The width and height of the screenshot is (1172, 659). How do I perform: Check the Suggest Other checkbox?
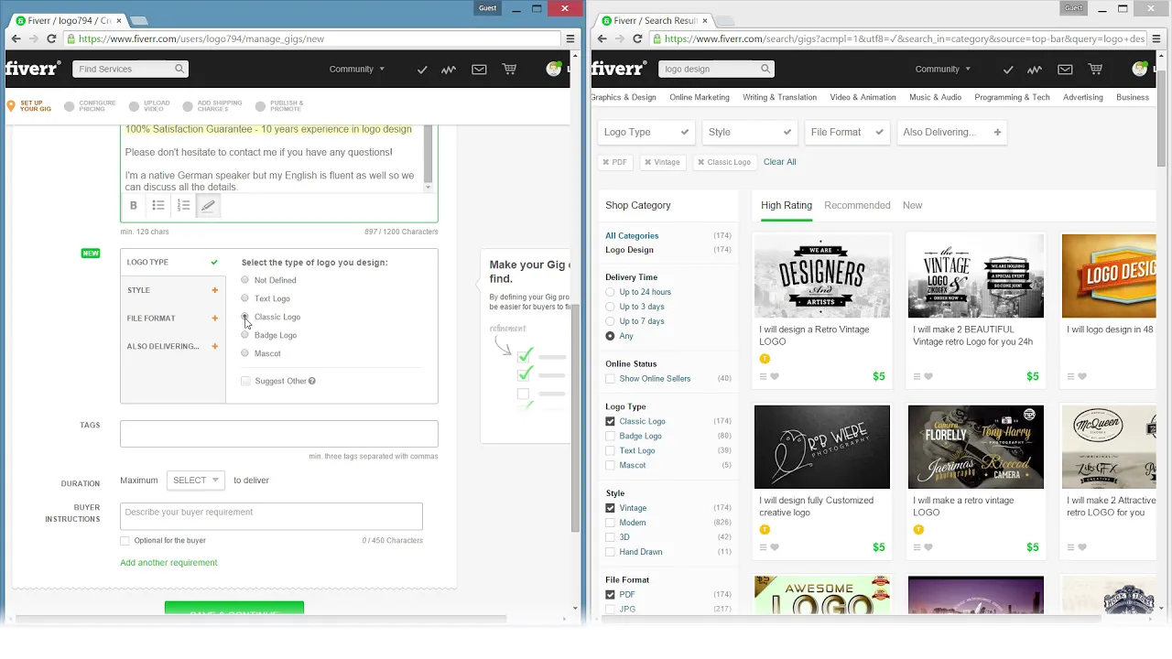[x=245, y=381]
